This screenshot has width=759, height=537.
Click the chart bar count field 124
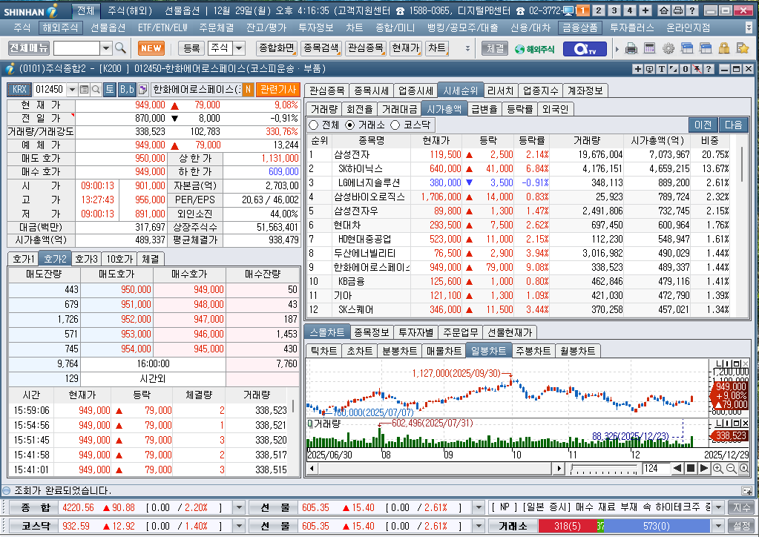656,468
